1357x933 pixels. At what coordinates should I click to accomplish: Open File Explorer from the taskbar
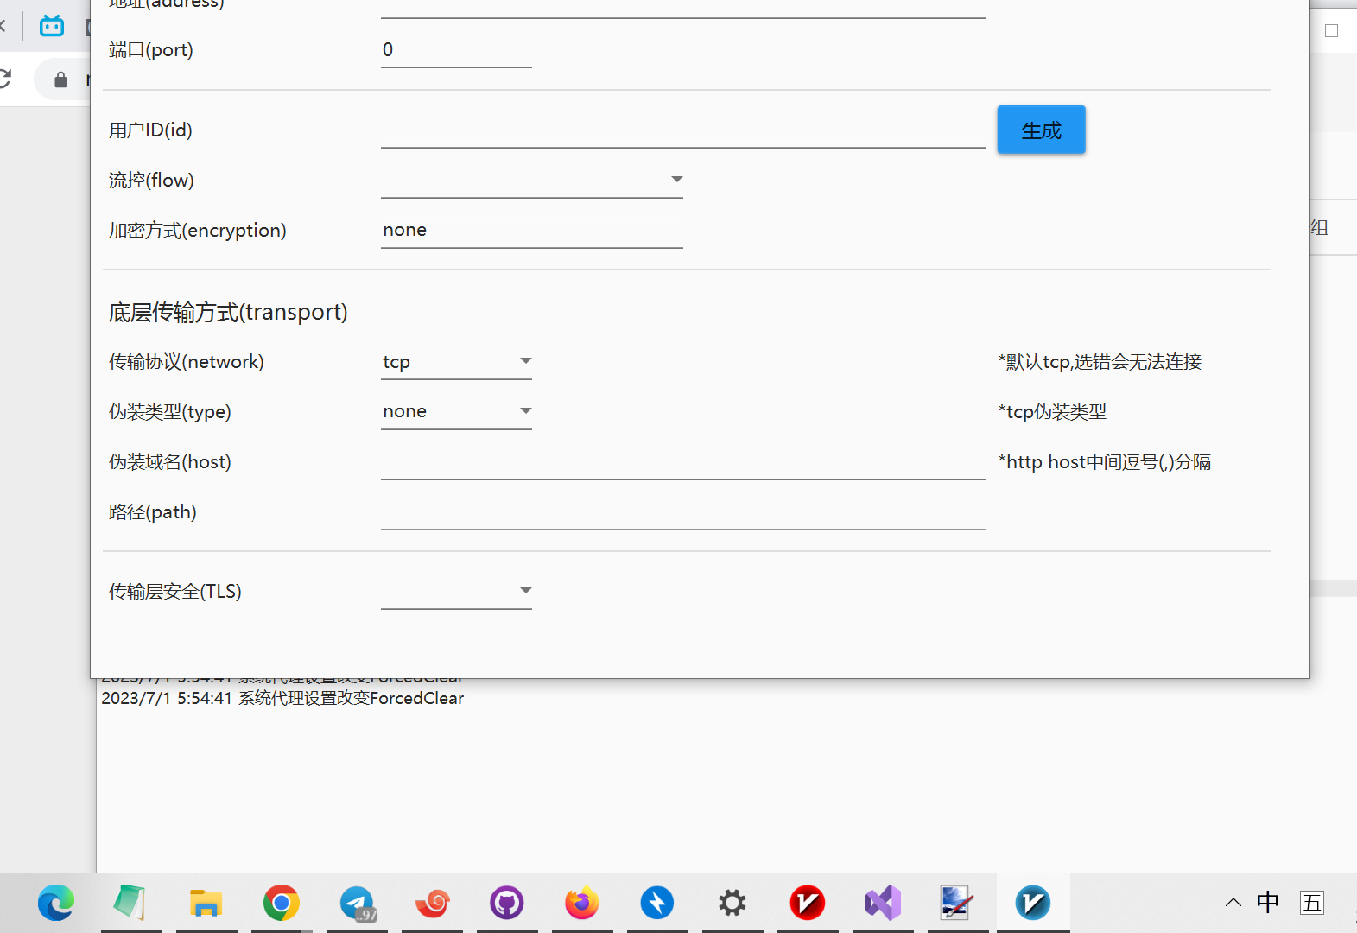coord(206,904)
